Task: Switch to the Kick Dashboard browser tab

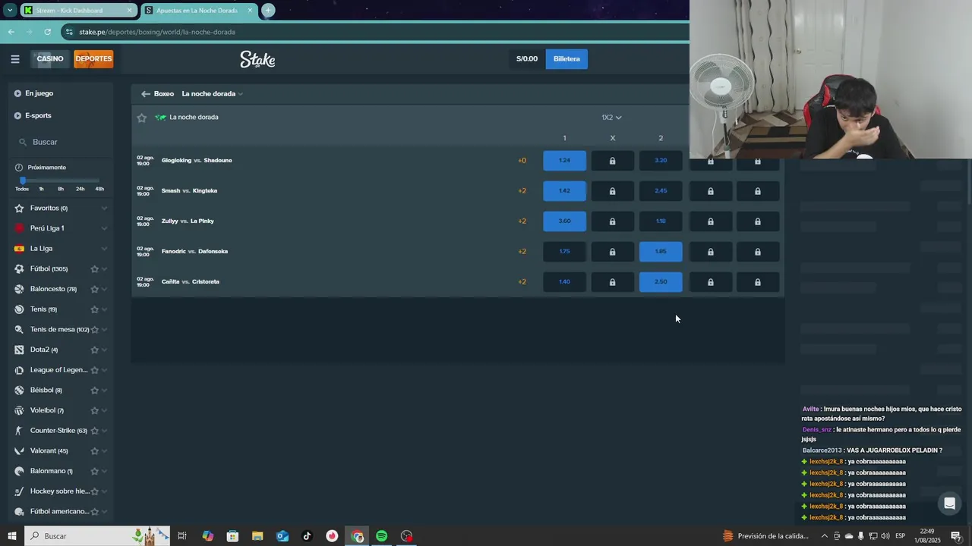Action: pyautogui.click(x=79, y=11)
